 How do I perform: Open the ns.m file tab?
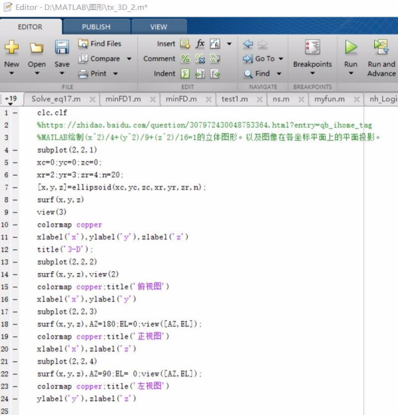click(281, 99)
